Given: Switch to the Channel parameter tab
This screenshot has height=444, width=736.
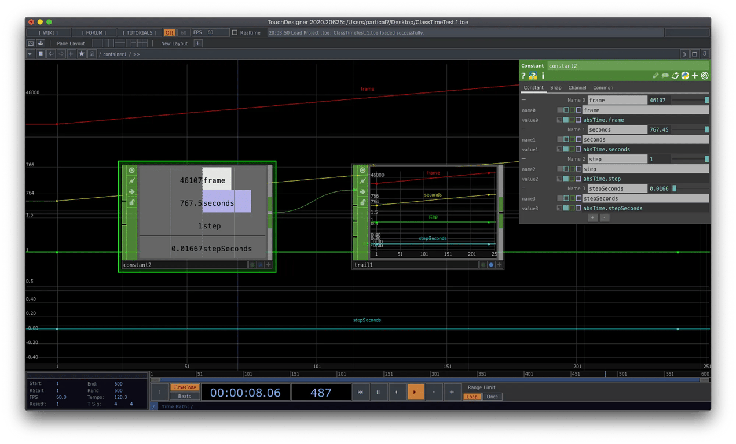Looking at the screenshot, I should pos(577,88).
